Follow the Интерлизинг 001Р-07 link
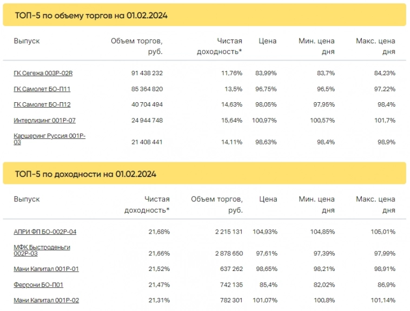 (44, 120)
